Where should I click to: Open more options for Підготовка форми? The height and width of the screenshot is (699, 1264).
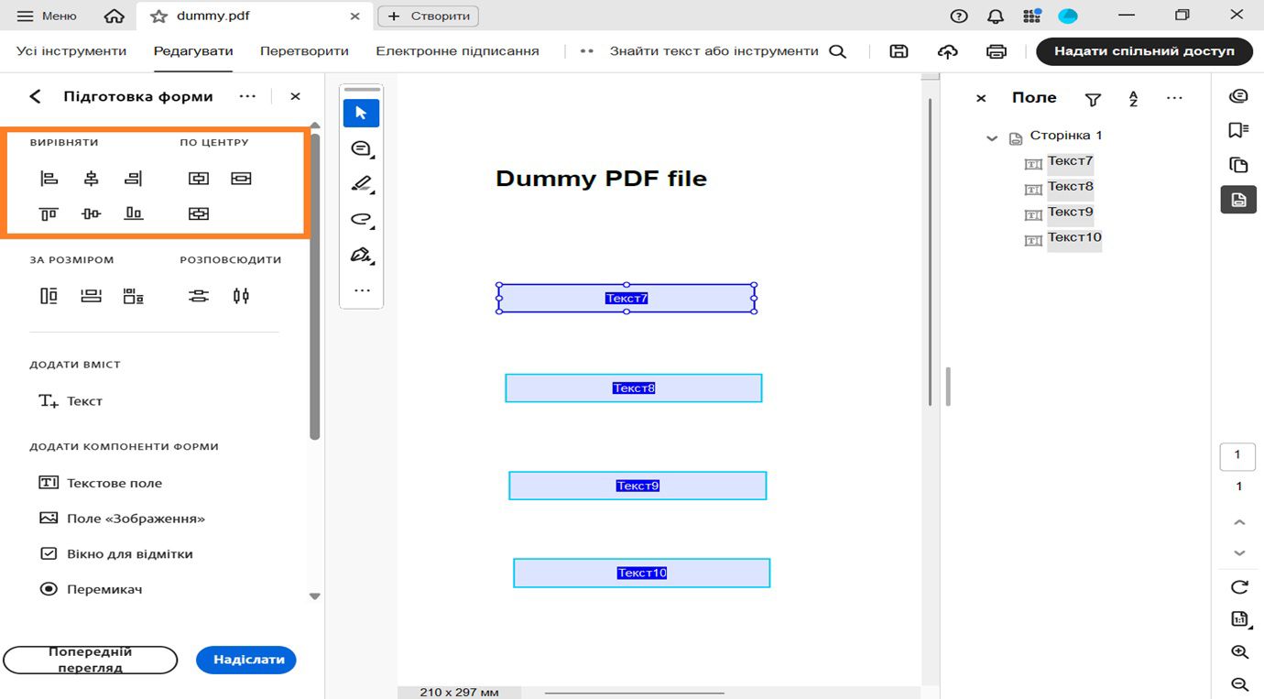(247, 96)
